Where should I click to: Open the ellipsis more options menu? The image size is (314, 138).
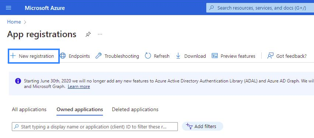[x=100, y=34]
